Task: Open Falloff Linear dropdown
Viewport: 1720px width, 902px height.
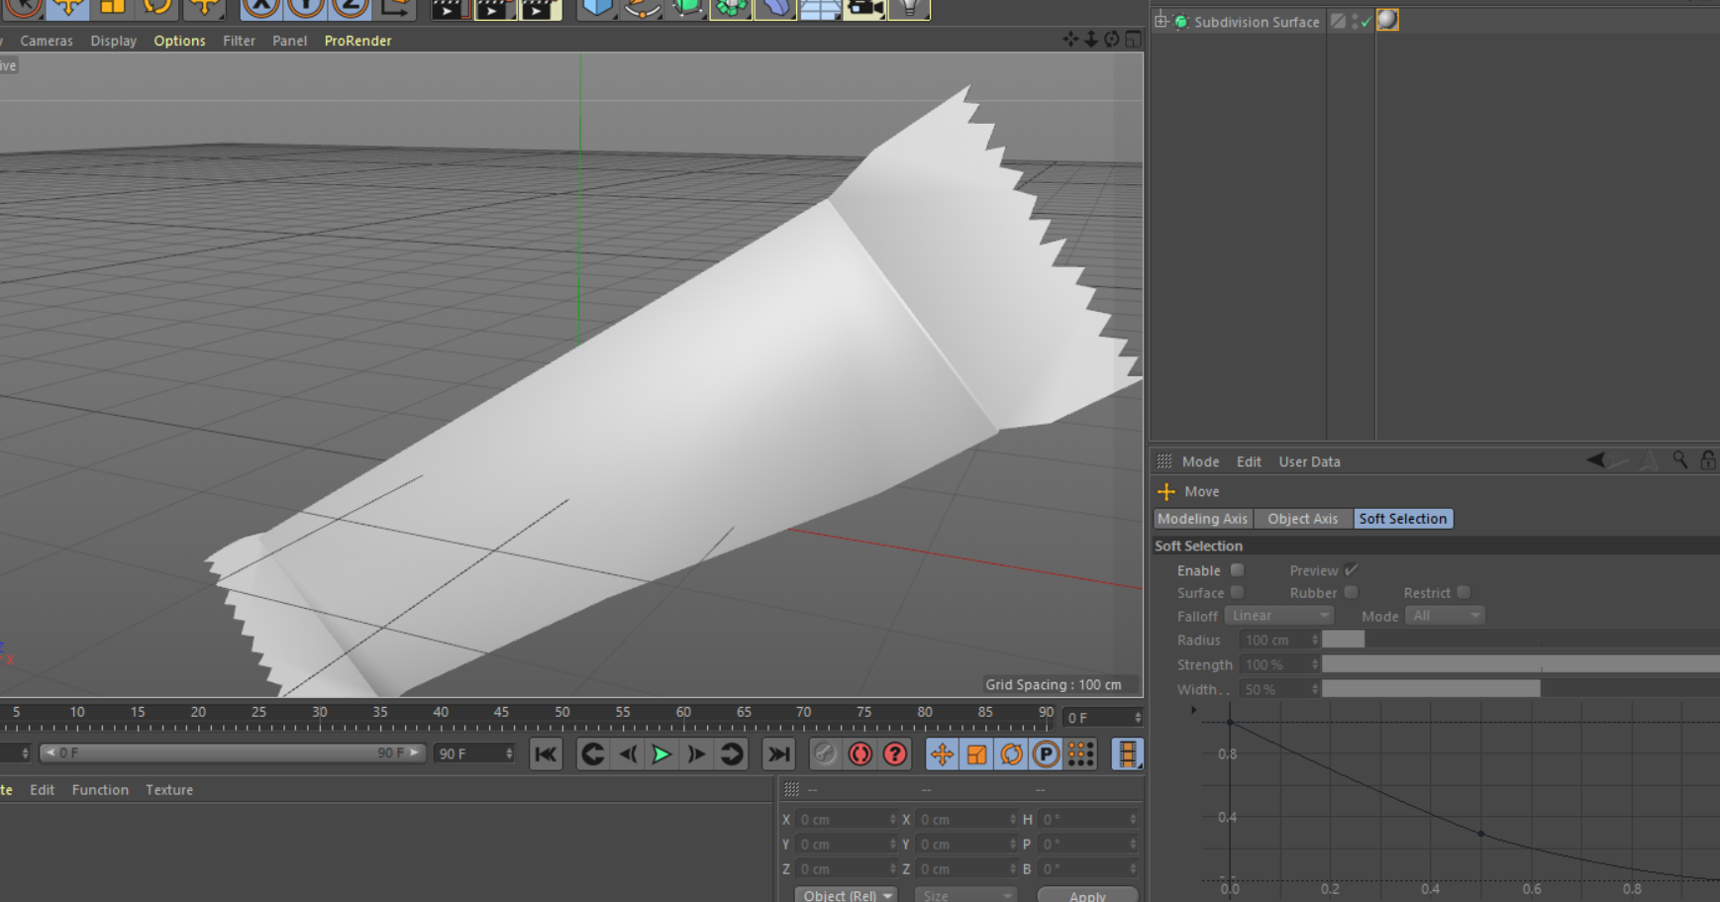Action: [1278, 616]
